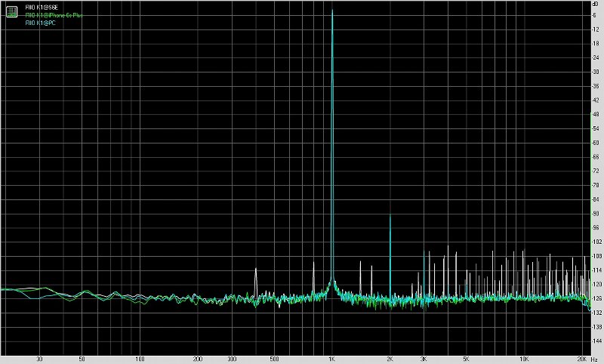
Task: Click the white spike near 400 Hz
Action: point(257,269)
